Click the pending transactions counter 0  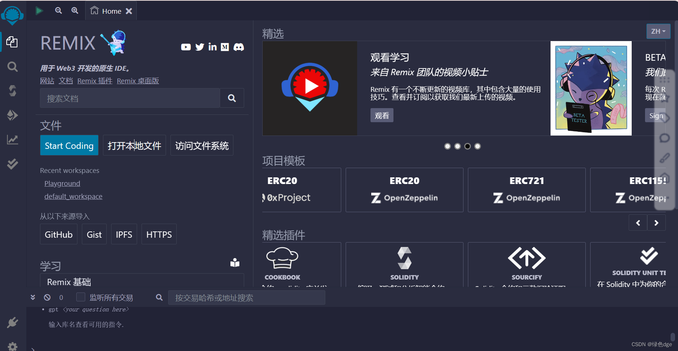click(x=61, y=297)
